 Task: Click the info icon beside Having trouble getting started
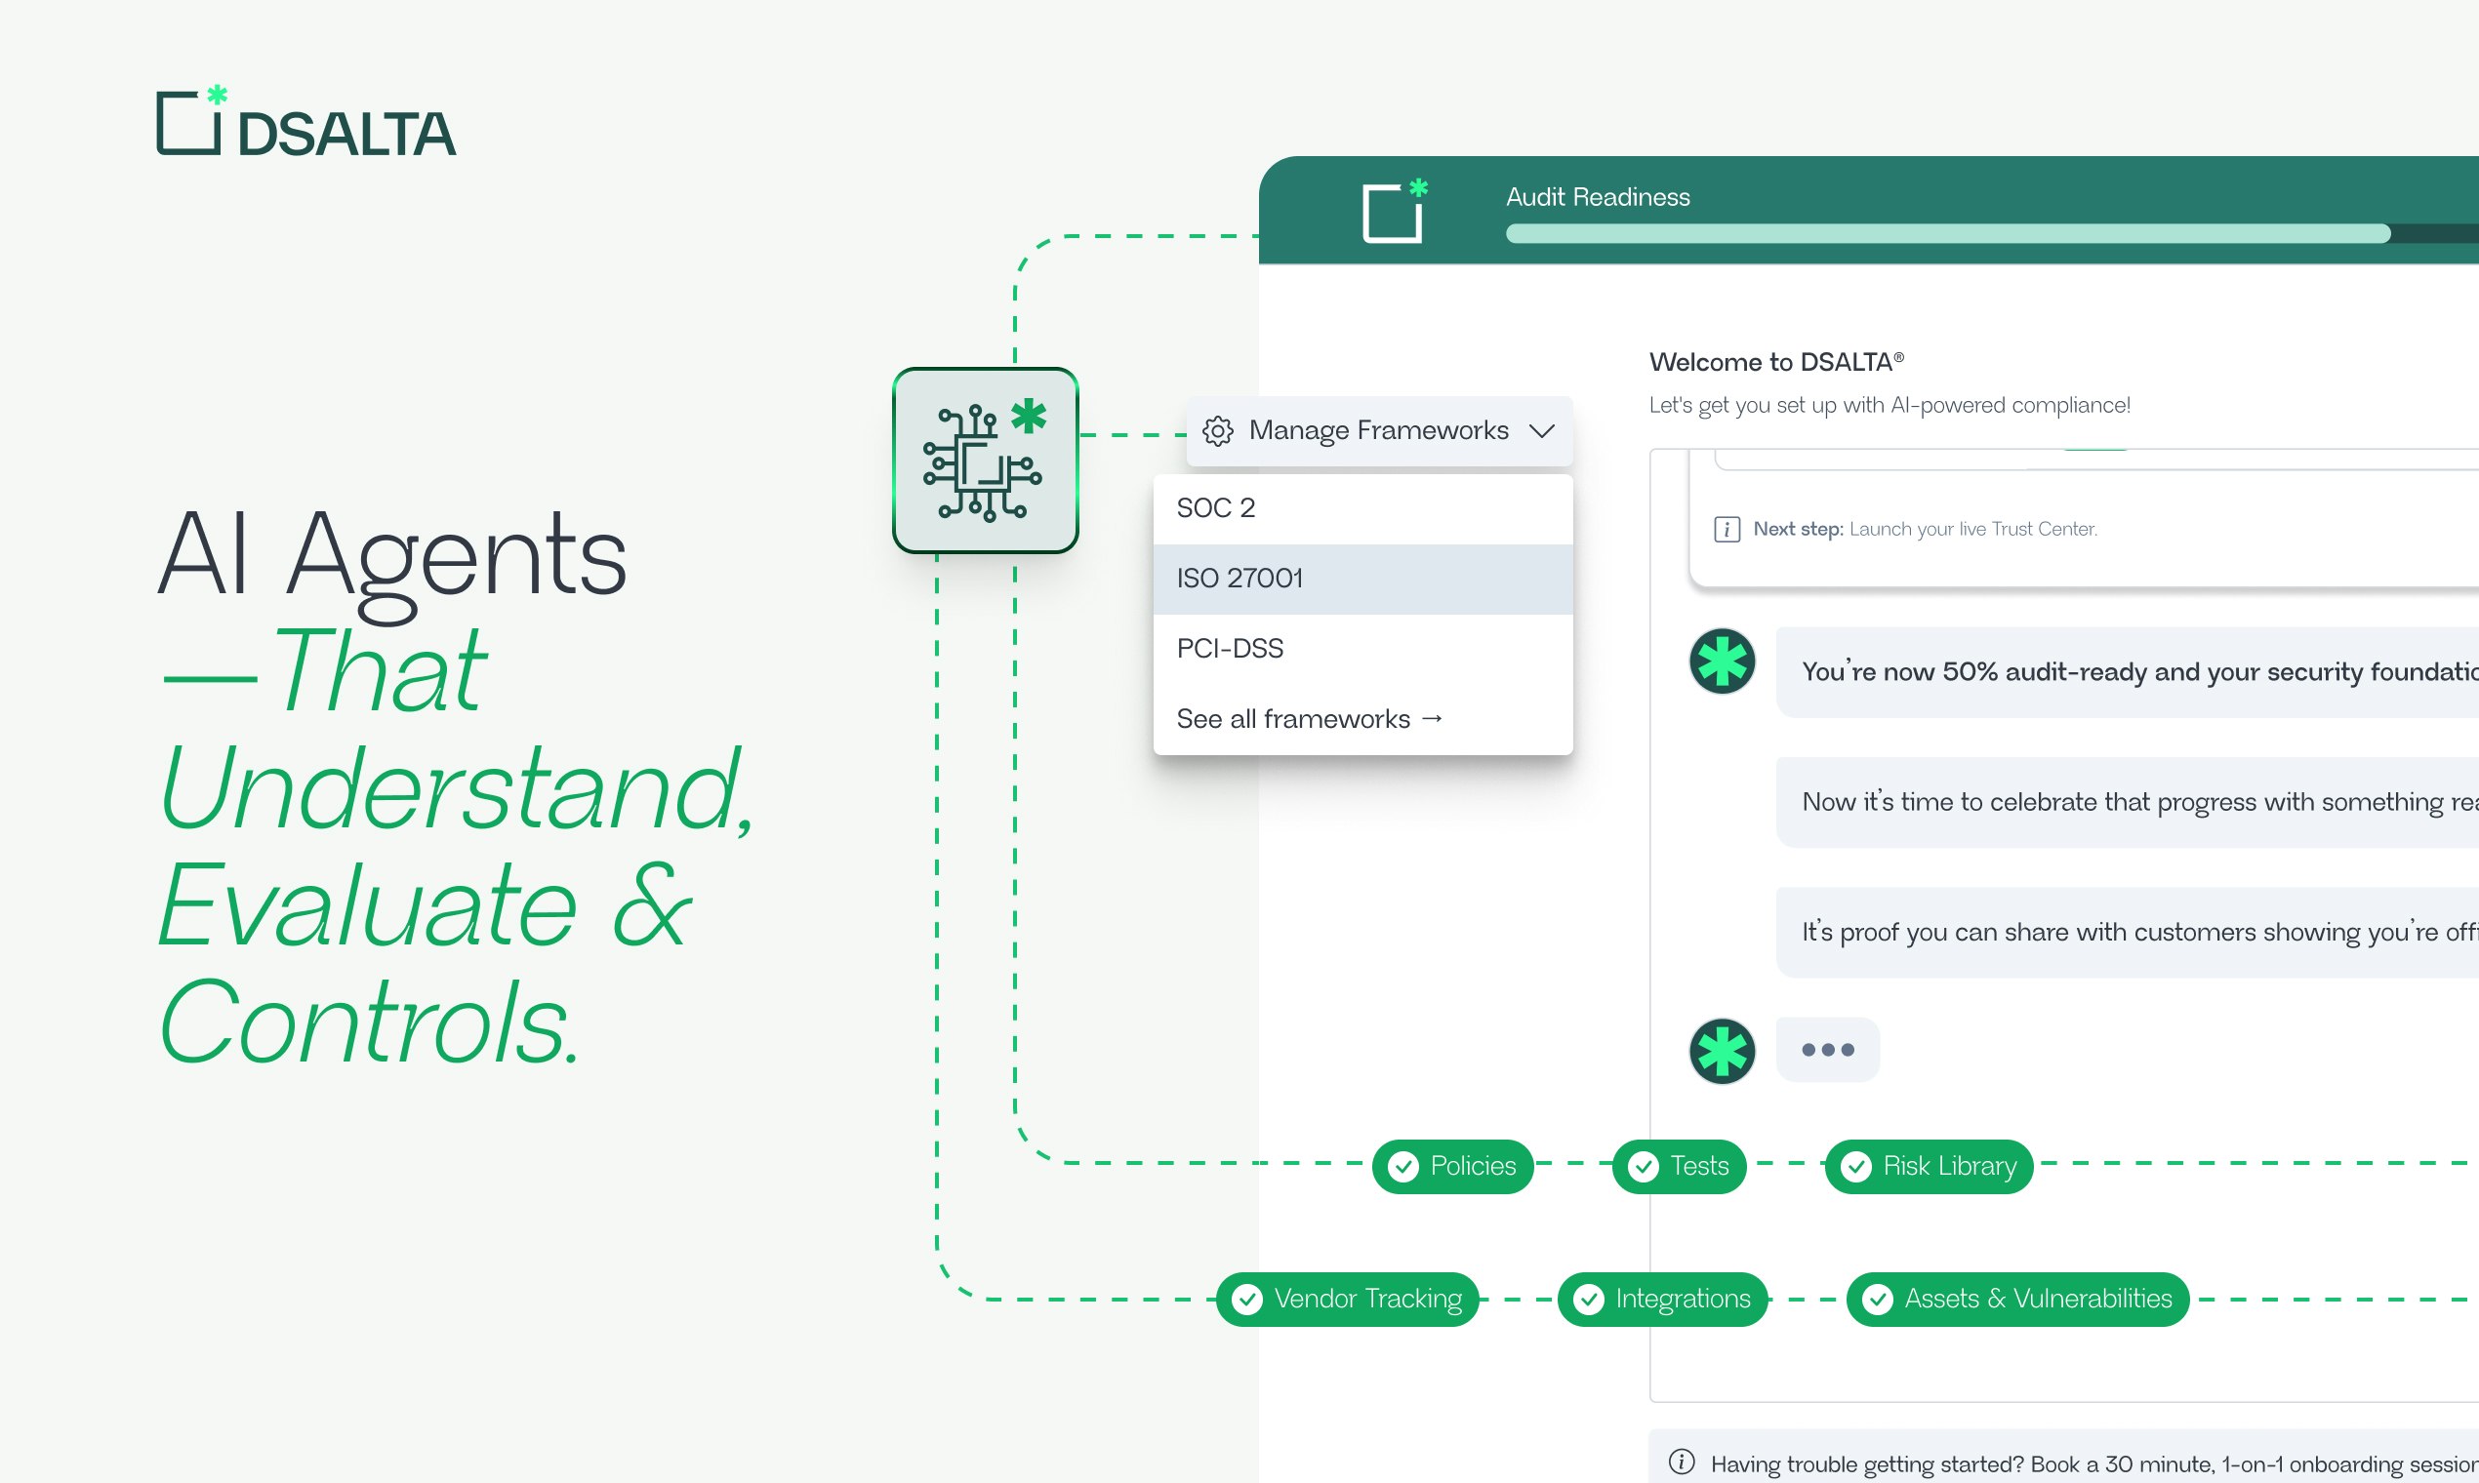click(1682, 1462)
